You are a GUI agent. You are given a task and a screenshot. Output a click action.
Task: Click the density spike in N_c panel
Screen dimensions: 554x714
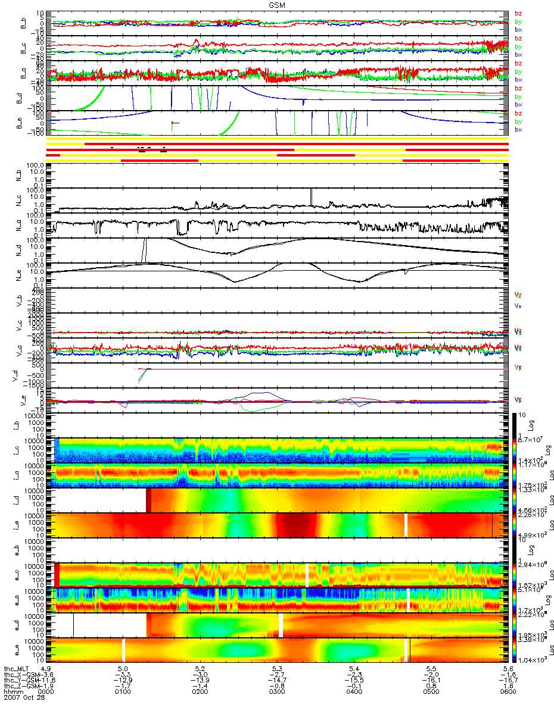[x=310, y=197]
